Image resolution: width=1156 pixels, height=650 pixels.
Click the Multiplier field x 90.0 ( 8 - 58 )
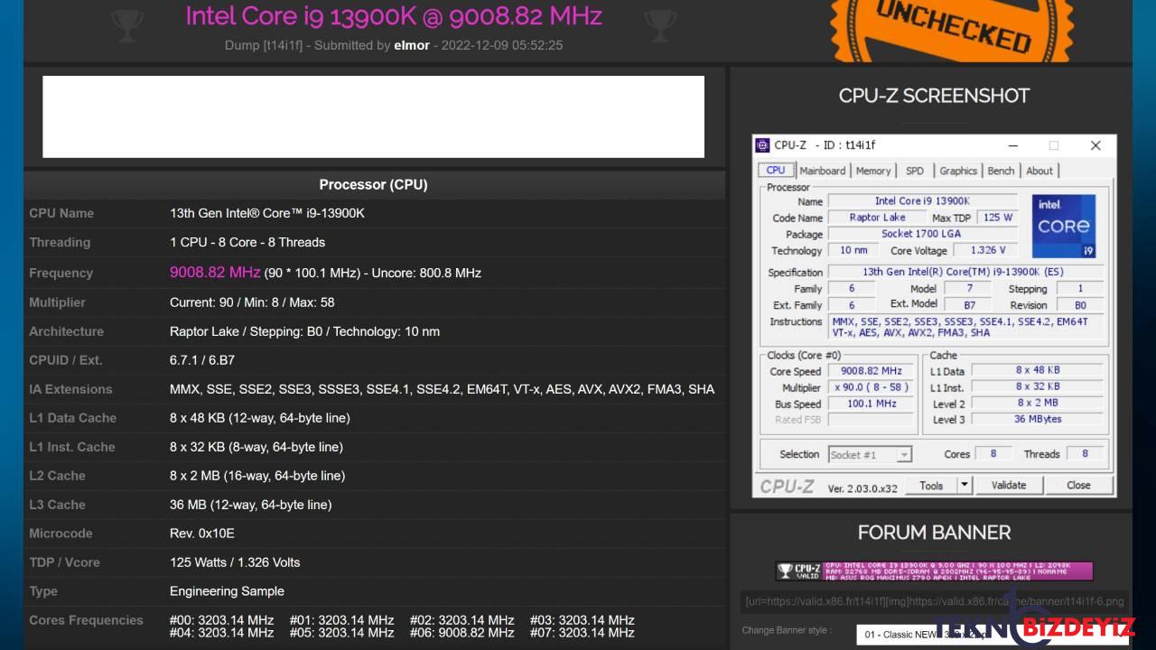pos(871,387)
